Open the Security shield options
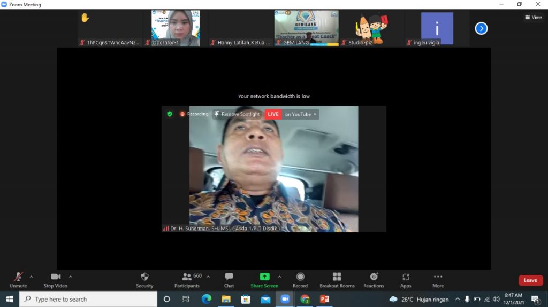The height and width of the screenshot is (307, 548). click(144, 280)
